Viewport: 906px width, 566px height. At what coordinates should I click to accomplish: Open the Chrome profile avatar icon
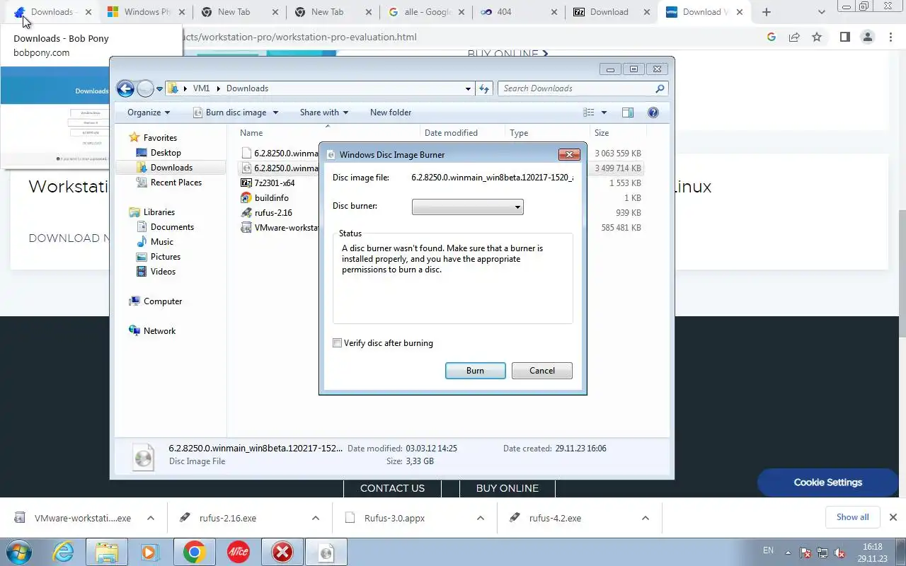click(x=868, y=37)
